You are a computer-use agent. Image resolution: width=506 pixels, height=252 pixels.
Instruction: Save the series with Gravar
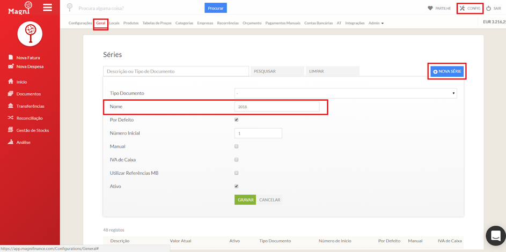245,200
